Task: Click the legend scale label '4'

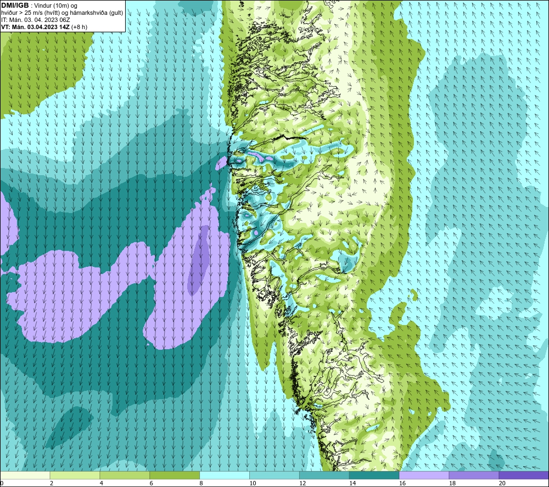Action: tap(101, 483)
